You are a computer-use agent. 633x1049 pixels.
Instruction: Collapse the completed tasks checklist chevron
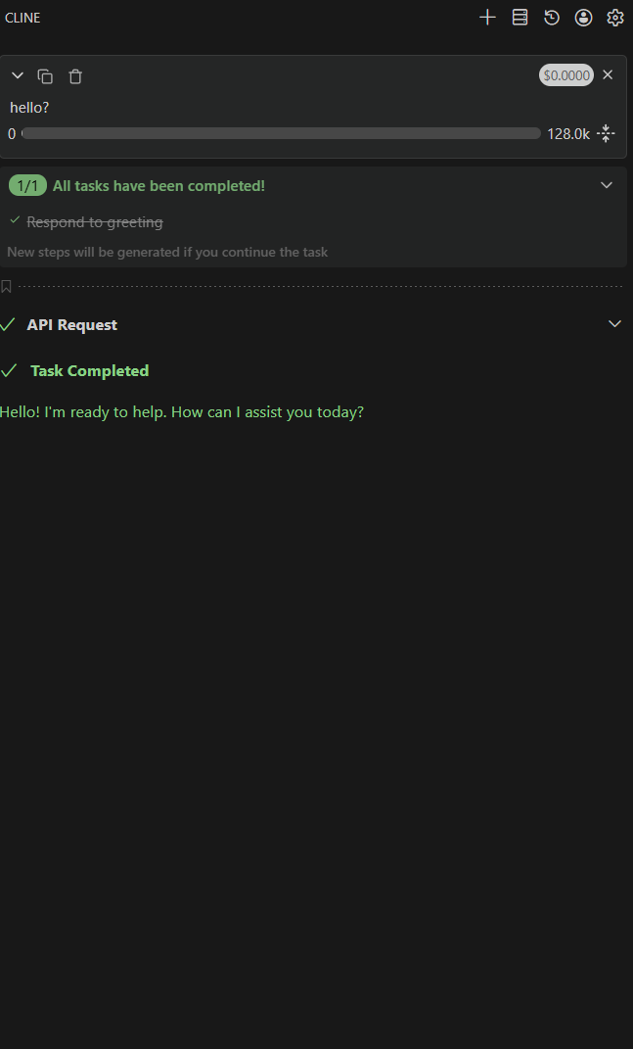[x=607, y=185]
